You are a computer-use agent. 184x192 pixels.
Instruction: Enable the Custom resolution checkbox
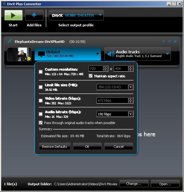coord(40,72)
